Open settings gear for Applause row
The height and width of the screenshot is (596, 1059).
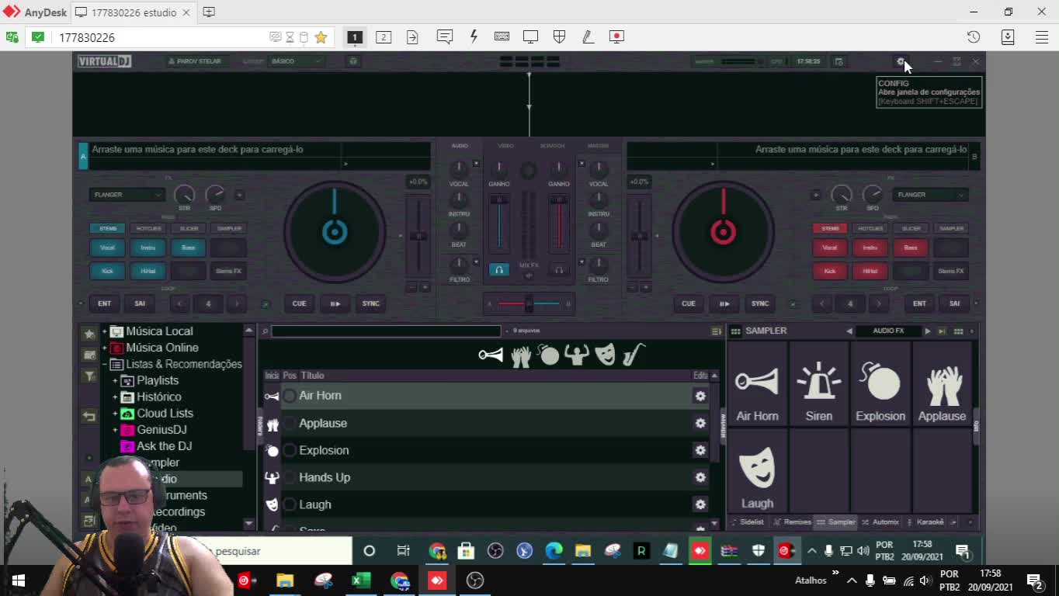pyautogui.click(x=700, y=423)
